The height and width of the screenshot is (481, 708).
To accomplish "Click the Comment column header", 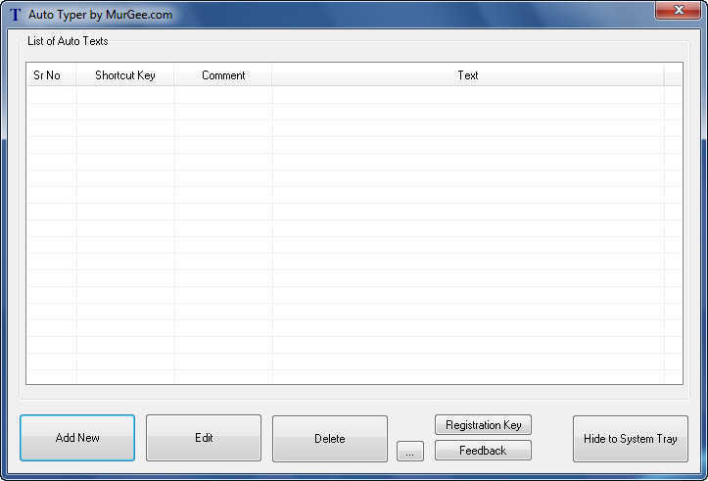I will click(x=223, y=75).
